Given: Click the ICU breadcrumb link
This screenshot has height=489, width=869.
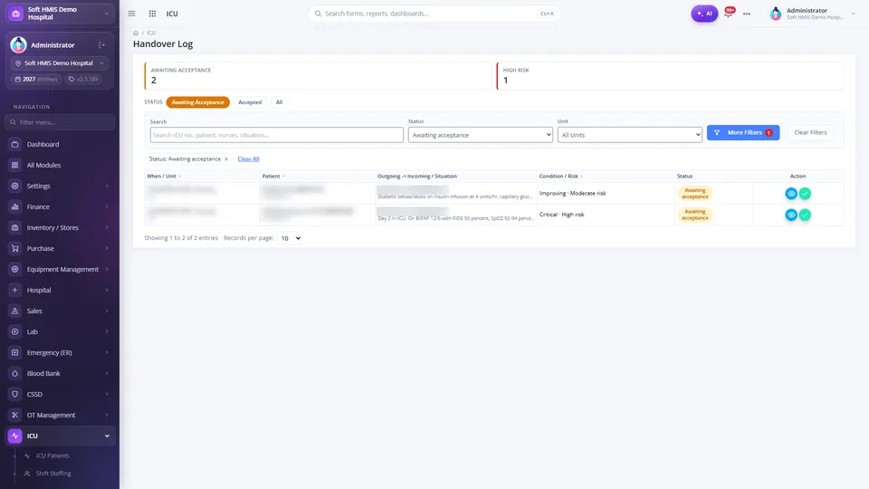Looking at the screenshot, I should tap(151, 33).
